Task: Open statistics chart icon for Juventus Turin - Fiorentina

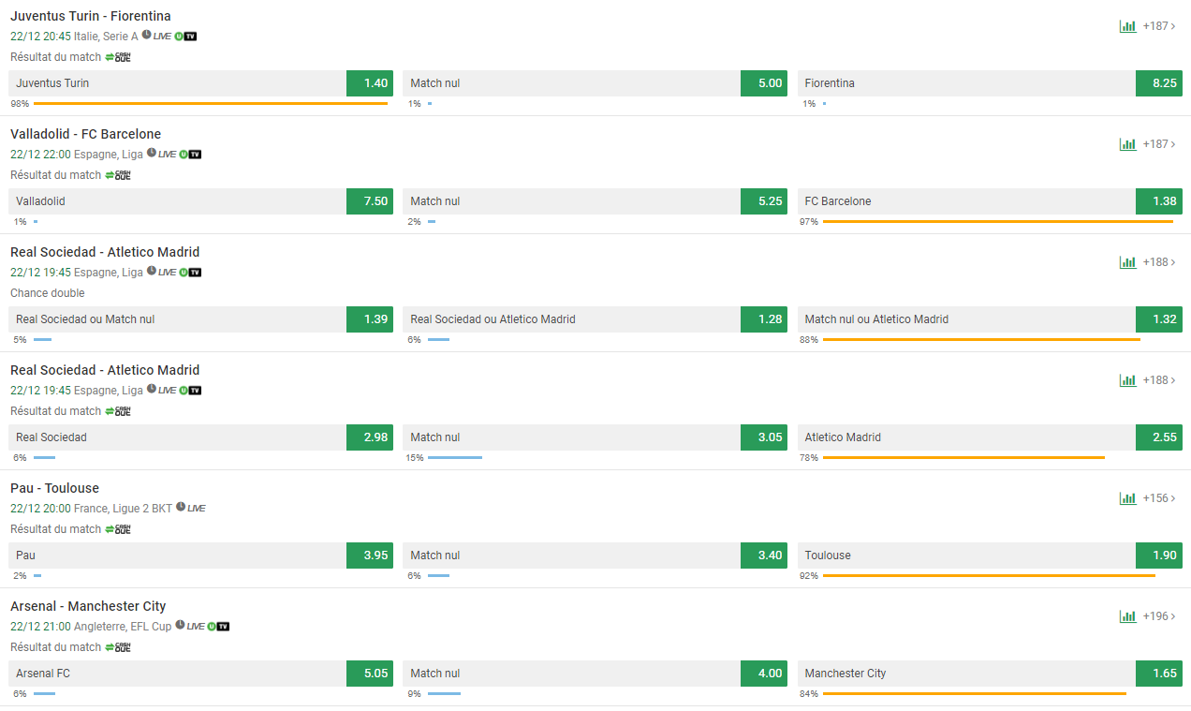Action: pos(1127,26)
